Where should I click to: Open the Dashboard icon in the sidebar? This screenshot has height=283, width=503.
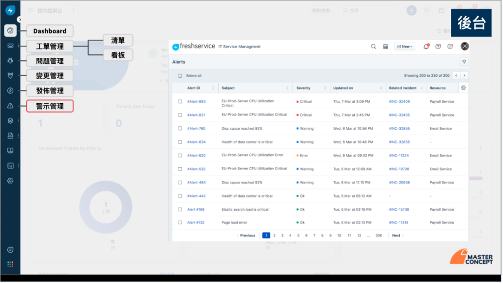tap(10, 31)
